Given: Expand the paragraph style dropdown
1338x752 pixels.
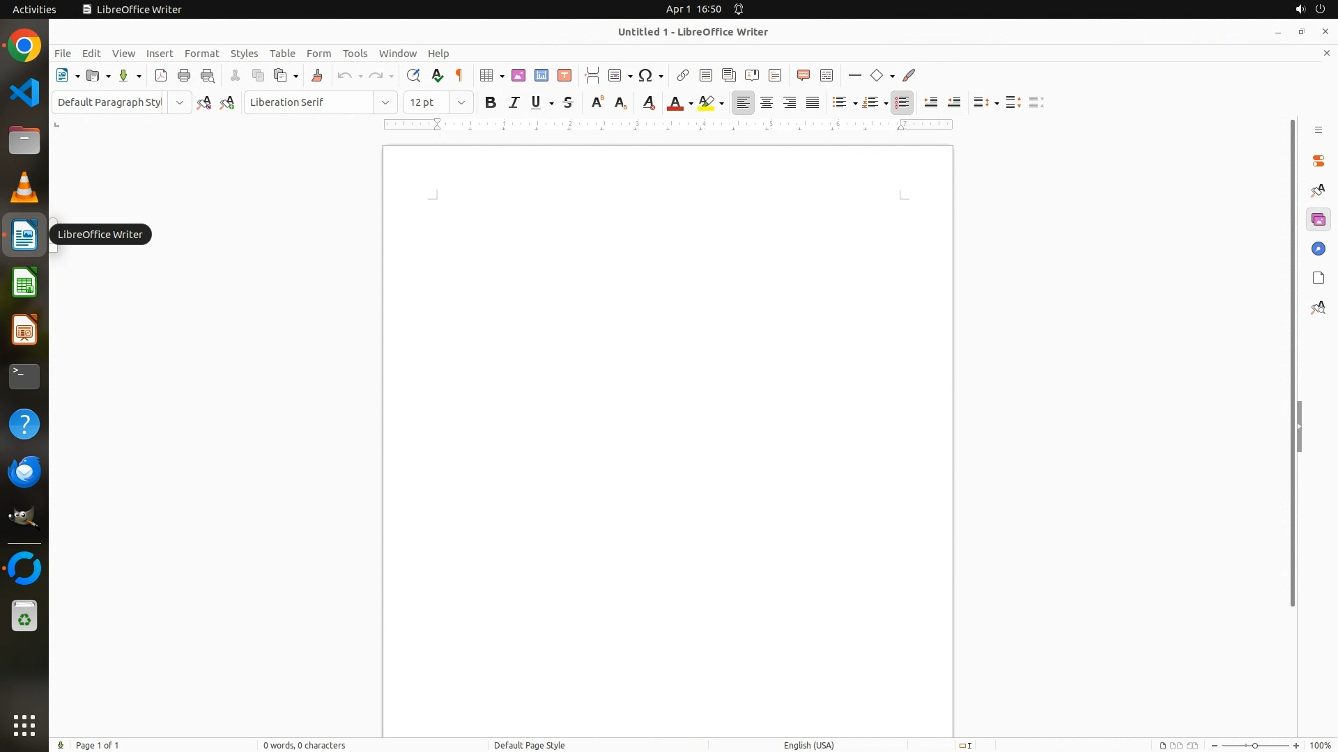Looking at the screenshot, I should (x=180, y=102).
